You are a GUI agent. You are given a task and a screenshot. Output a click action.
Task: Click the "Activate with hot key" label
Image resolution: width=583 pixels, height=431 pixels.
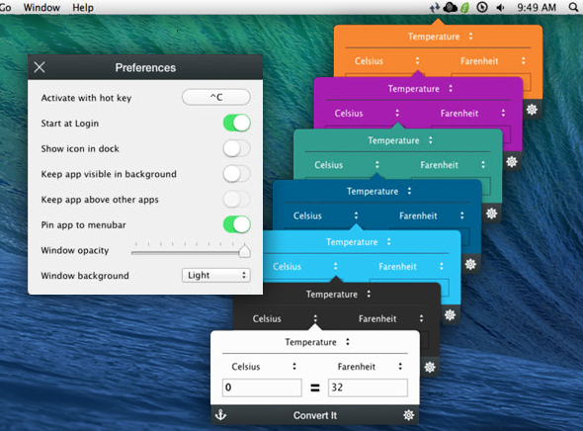(x=86, y=98)
